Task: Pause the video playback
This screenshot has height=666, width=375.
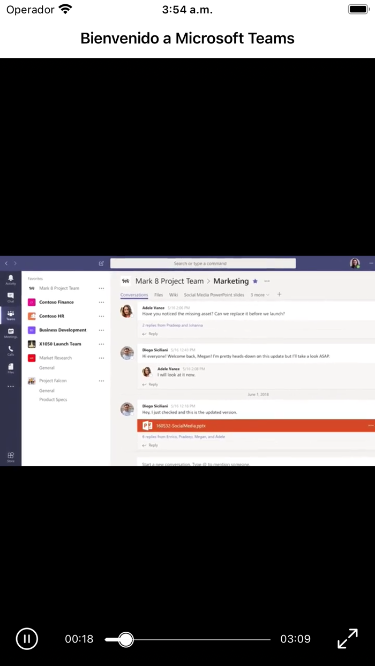Action: tap(27, 639)
